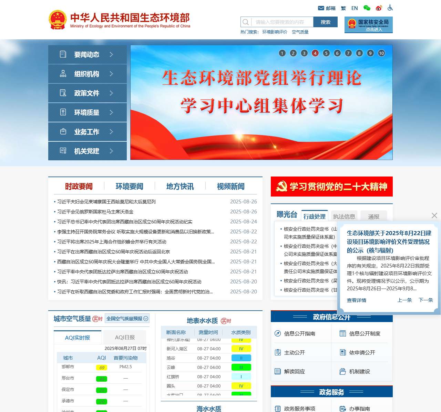
Task: Switch to the 通报 tab
Action: click(374, 216)
